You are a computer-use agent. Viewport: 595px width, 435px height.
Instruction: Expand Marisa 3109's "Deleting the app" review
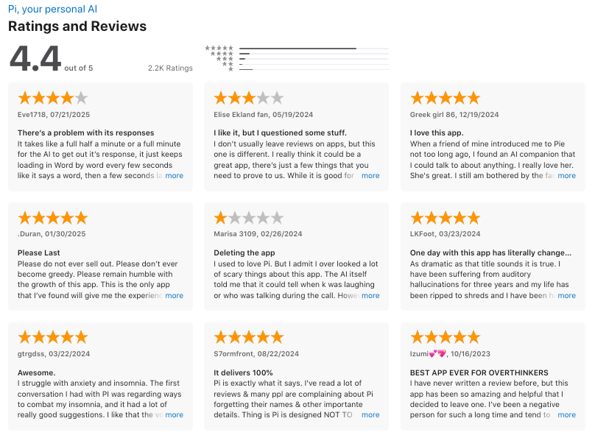(370, 295)
